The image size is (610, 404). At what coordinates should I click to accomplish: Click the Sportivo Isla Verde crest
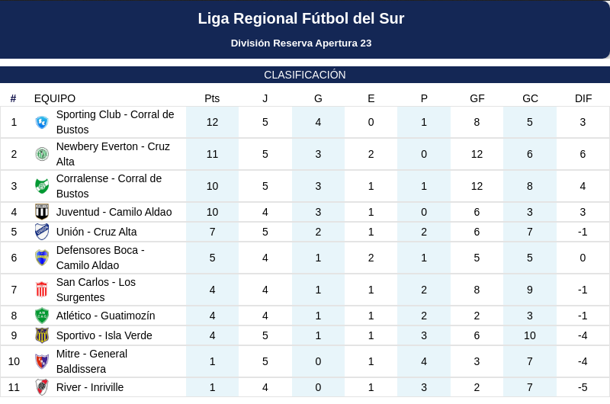click(x=42, y=335)
